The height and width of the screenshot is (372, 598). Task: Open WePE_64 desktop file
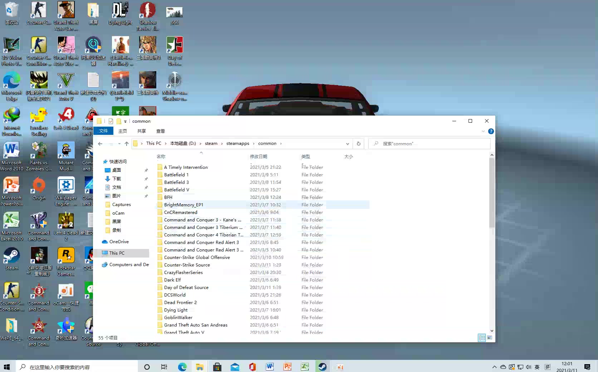(x=12, y=329)
